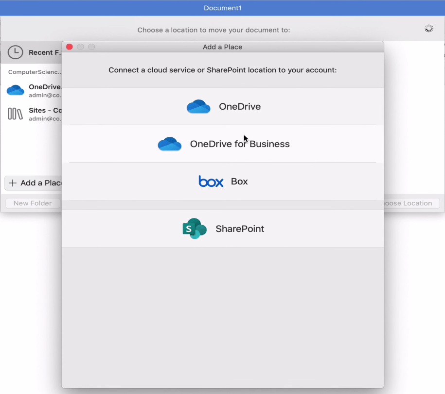445x394 pixels.
Task: Click the OneDrive cloud icon in sidebar
Action: click(16, 90)
